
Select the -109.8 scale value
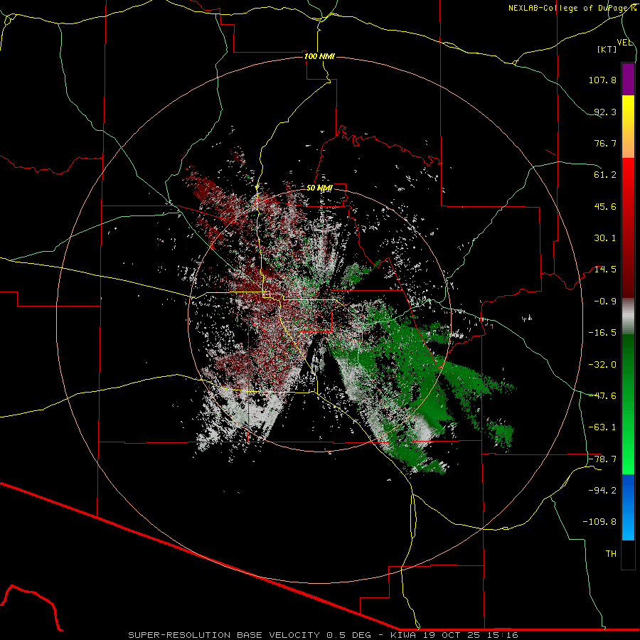599,522
